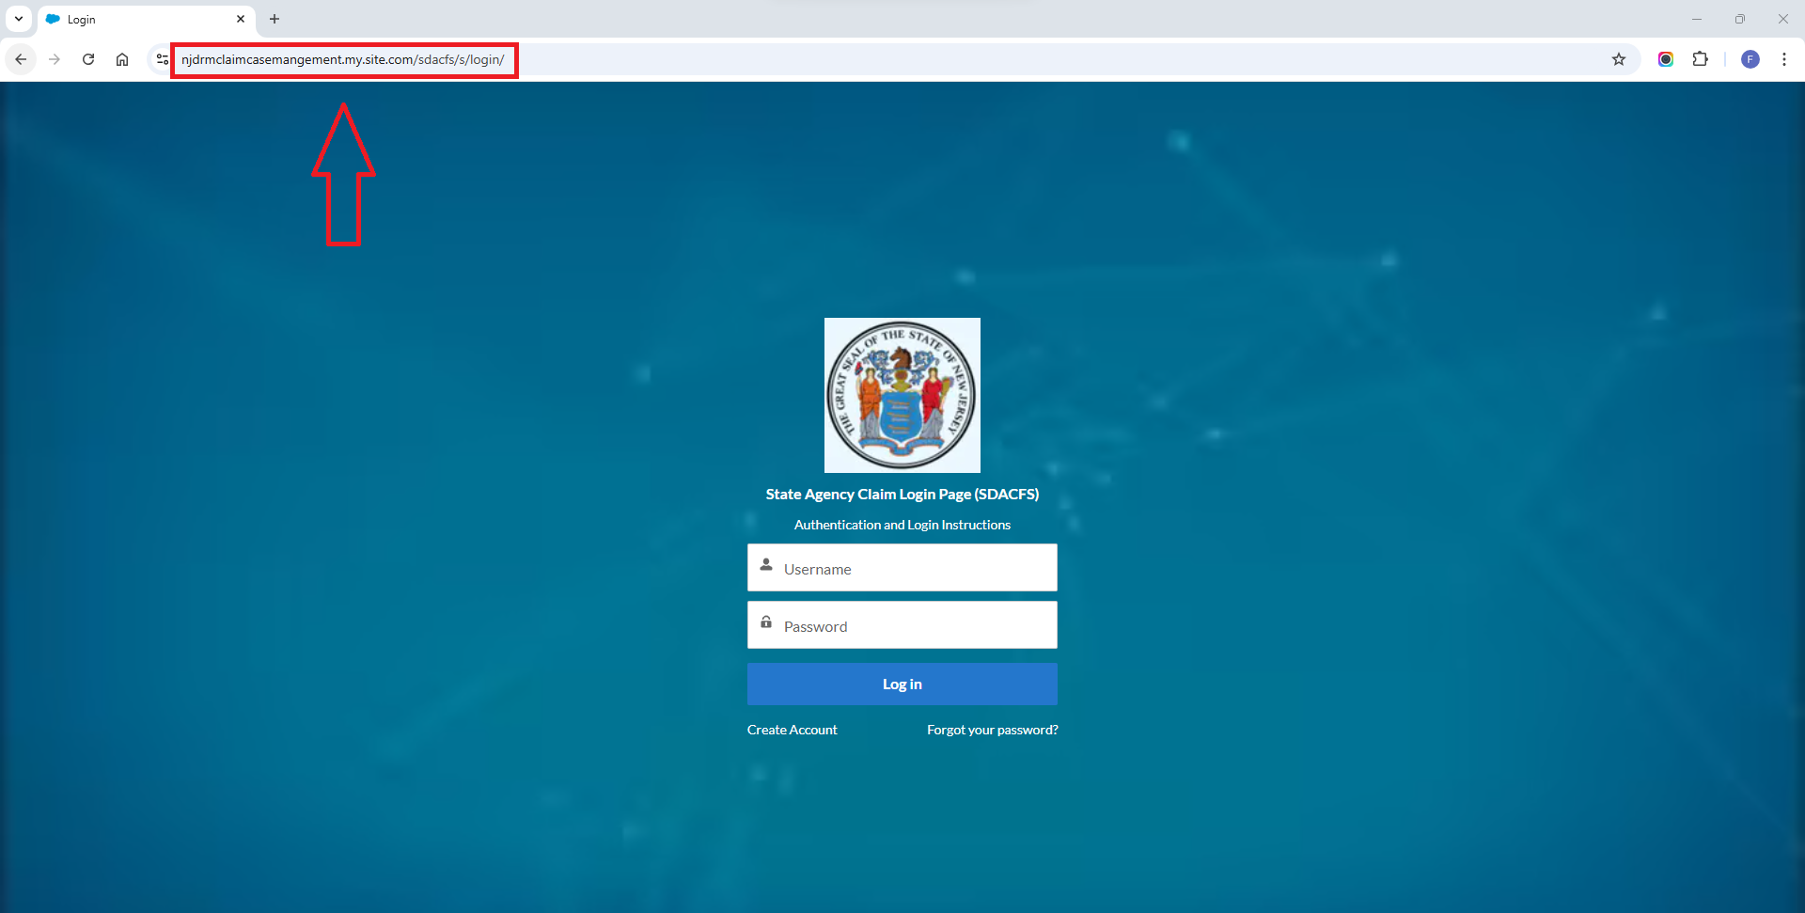Focus the Password field

[x=902, y=625]
